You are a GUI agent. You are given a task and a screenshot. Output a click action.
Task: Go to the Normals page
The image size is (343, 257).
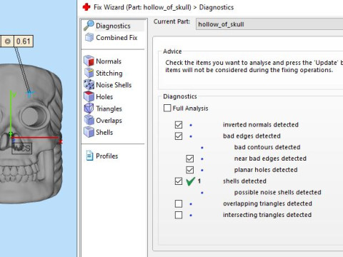[x=109, y=61]
